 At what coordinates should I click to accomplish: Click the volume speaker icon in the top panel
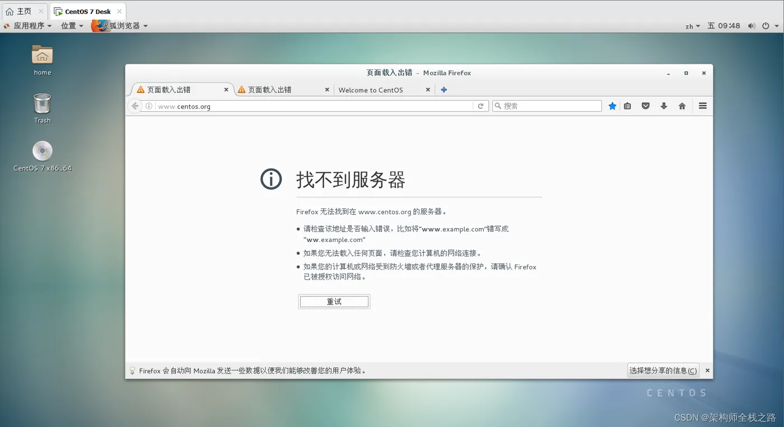click(x=751, y=26)
